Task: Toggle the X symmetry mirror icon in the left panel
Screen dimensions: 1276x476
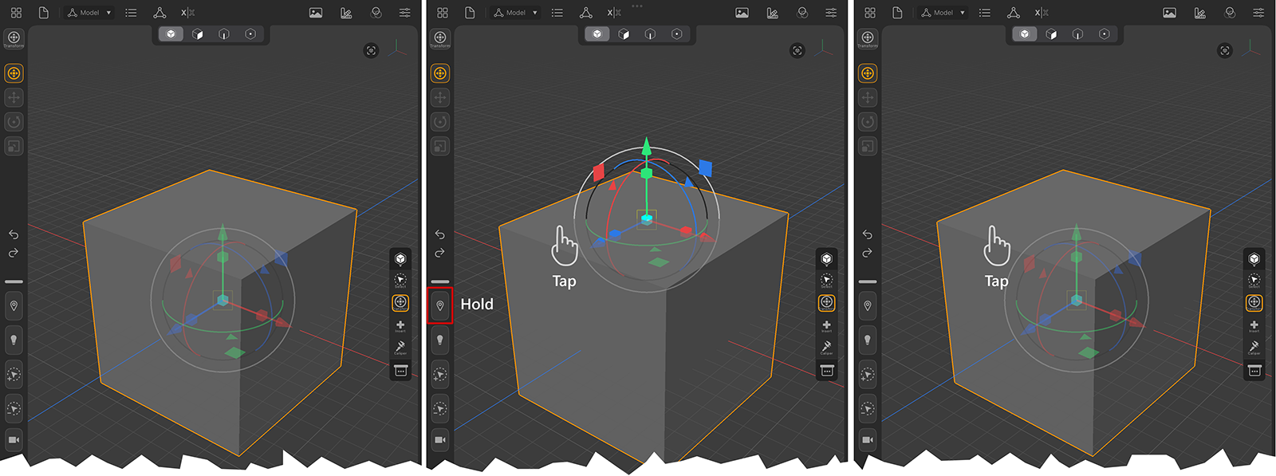Action: [x=188, y=13]
